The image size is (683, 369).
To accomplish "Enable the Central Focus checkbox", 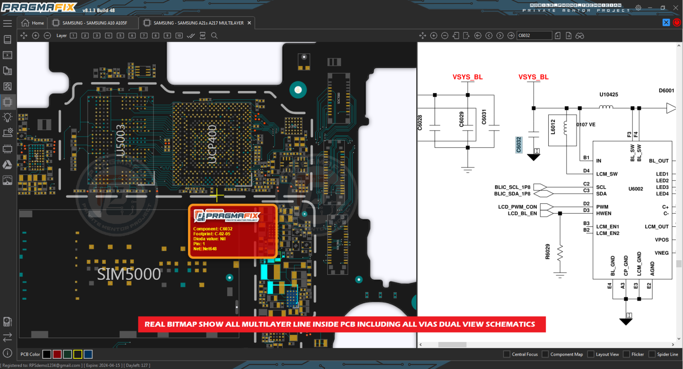I will point(506,354).
